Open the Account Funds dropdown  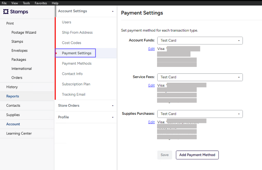pos(200,41)
